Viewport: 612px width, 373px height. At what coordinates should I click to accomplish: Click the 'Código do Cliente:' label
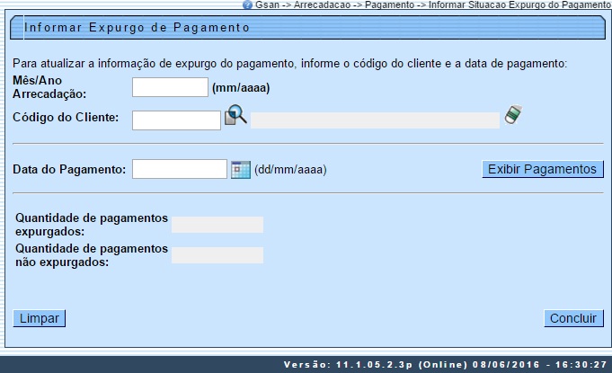coord(66,117)
